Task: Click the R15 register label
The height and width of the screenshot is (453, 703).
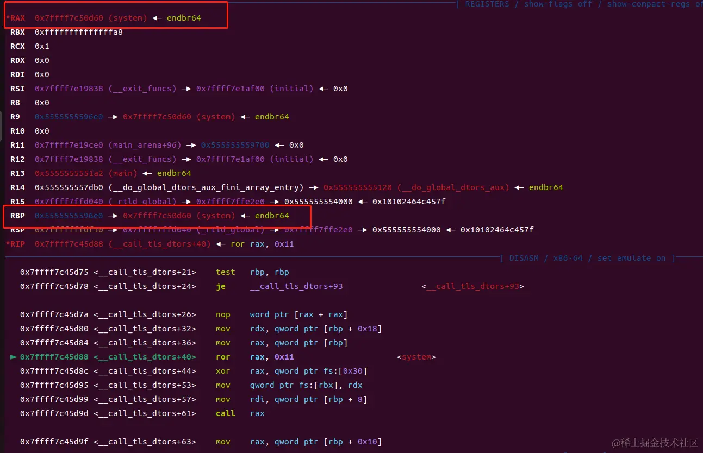Action: tap(17, 202)
